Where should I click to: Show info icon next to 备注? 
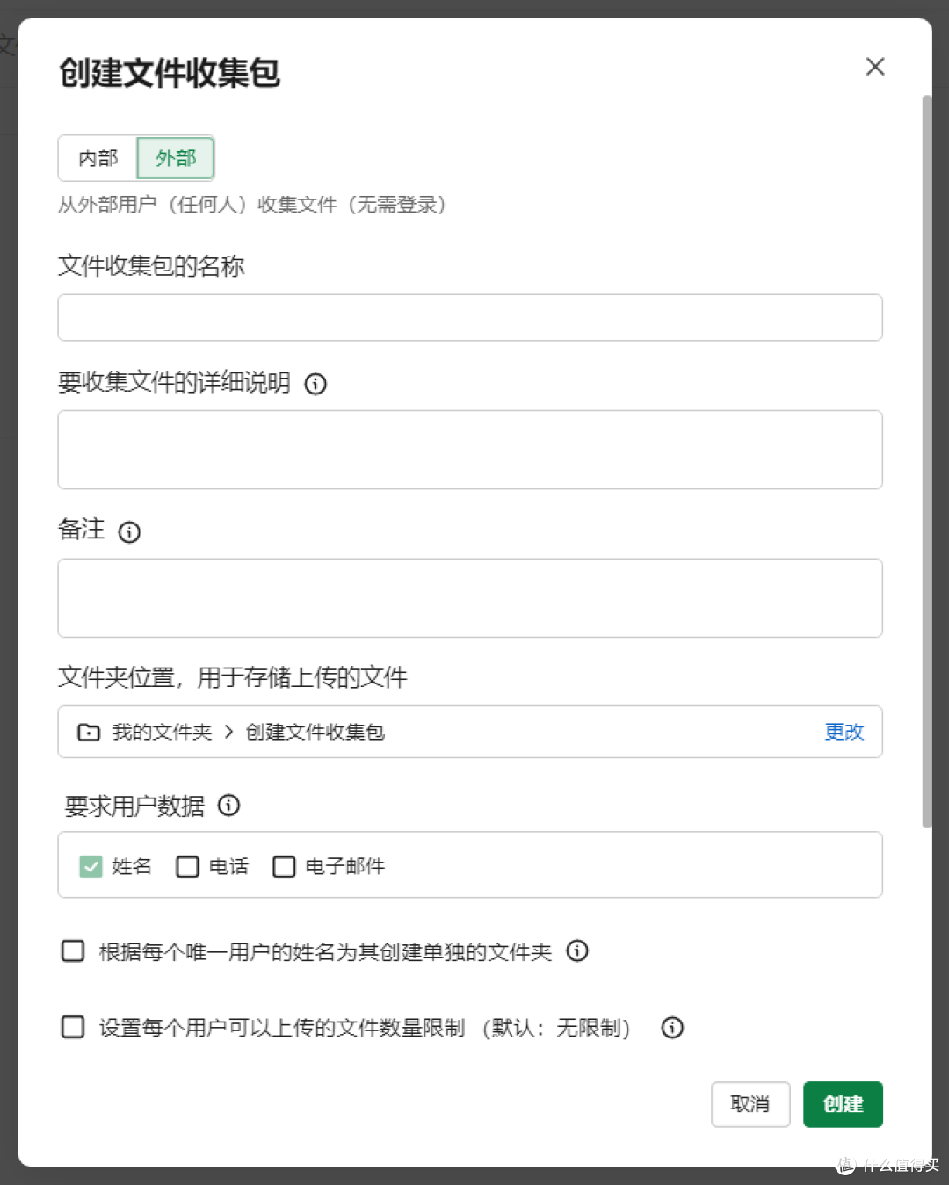(129, 532)
